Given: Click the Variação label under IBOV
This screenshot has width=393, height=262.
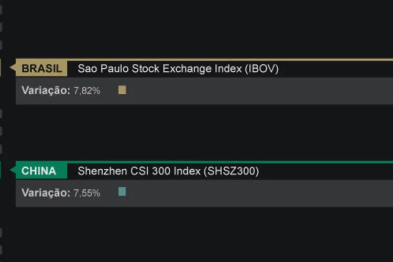Looking at the screenshot, I should [x=46, y=90].
